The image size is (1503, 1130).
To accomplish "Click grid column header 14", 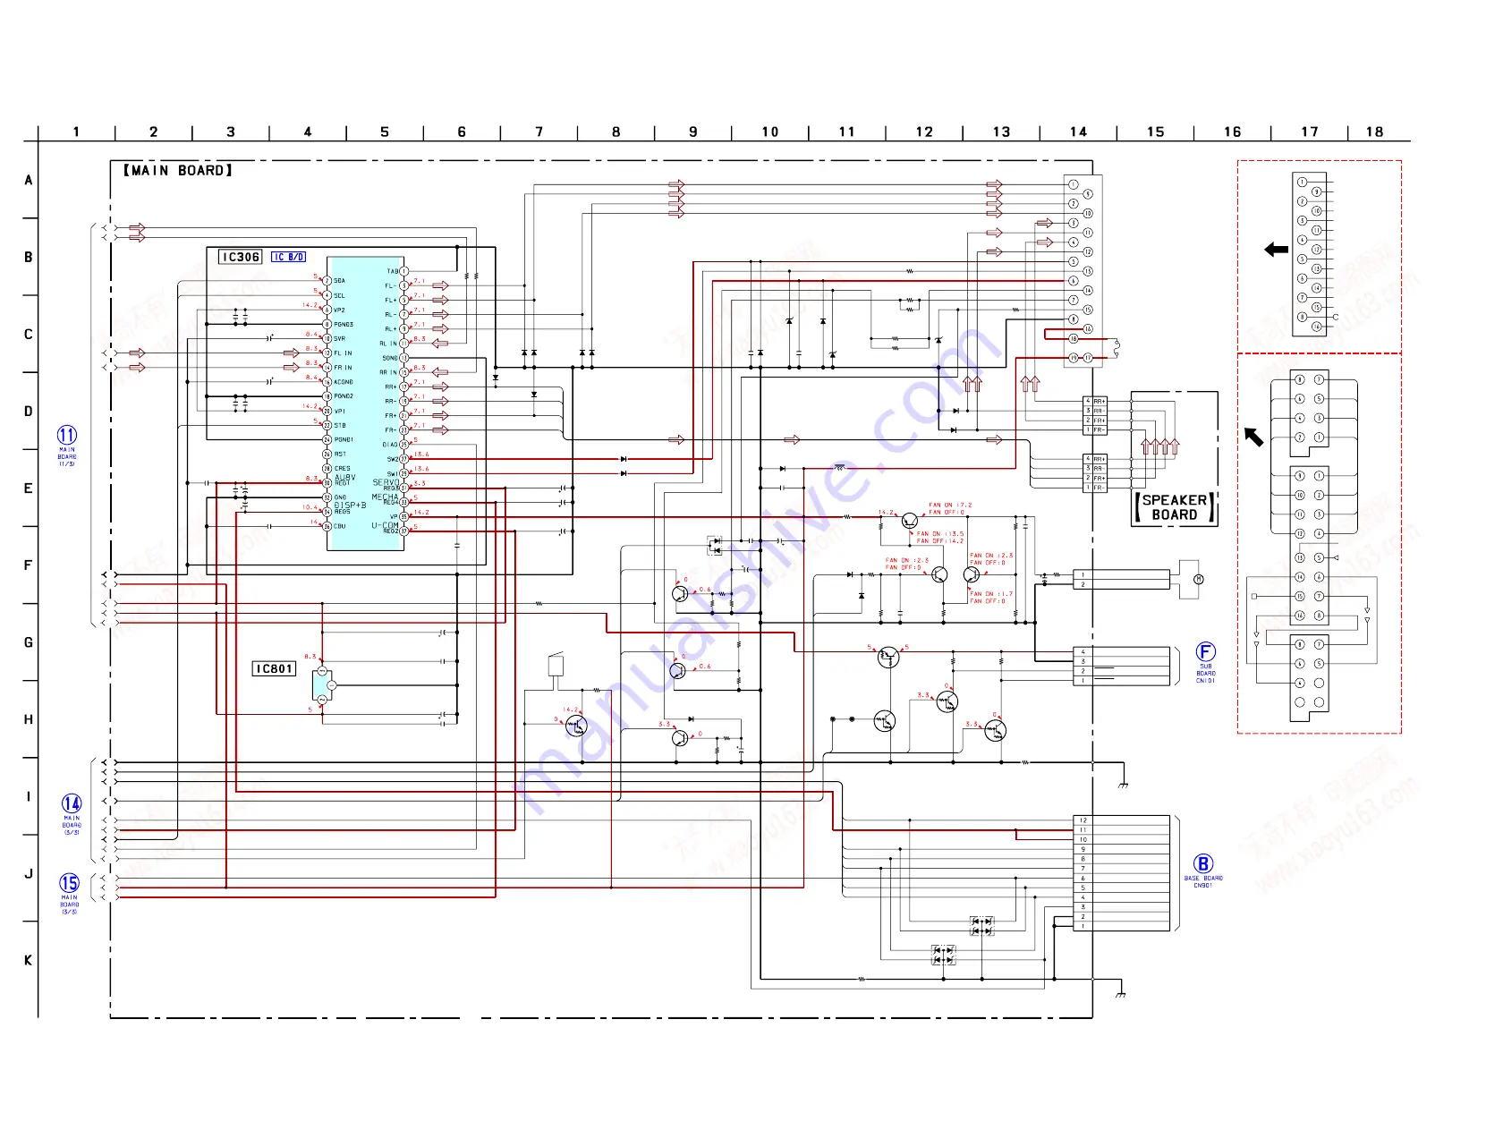I will 1078,132.
